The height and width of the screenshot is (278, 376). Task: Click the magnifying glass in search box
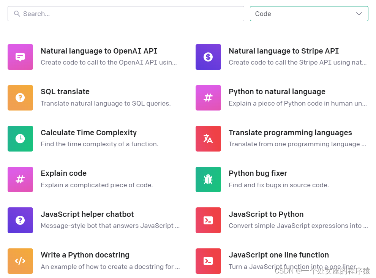click(x=17, y=14)
